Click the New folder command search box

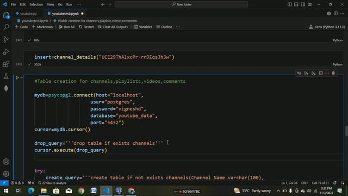coord(181,4)
